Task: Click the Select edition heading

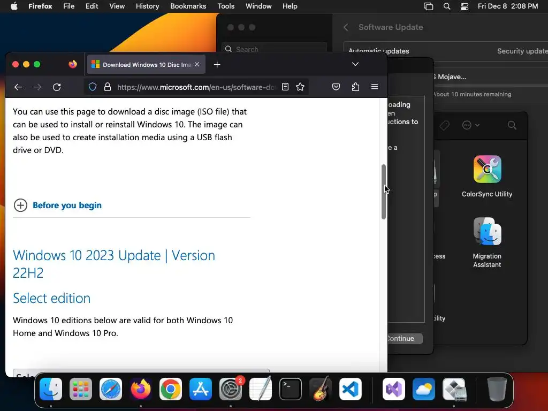Action: [x=52, y=298]
